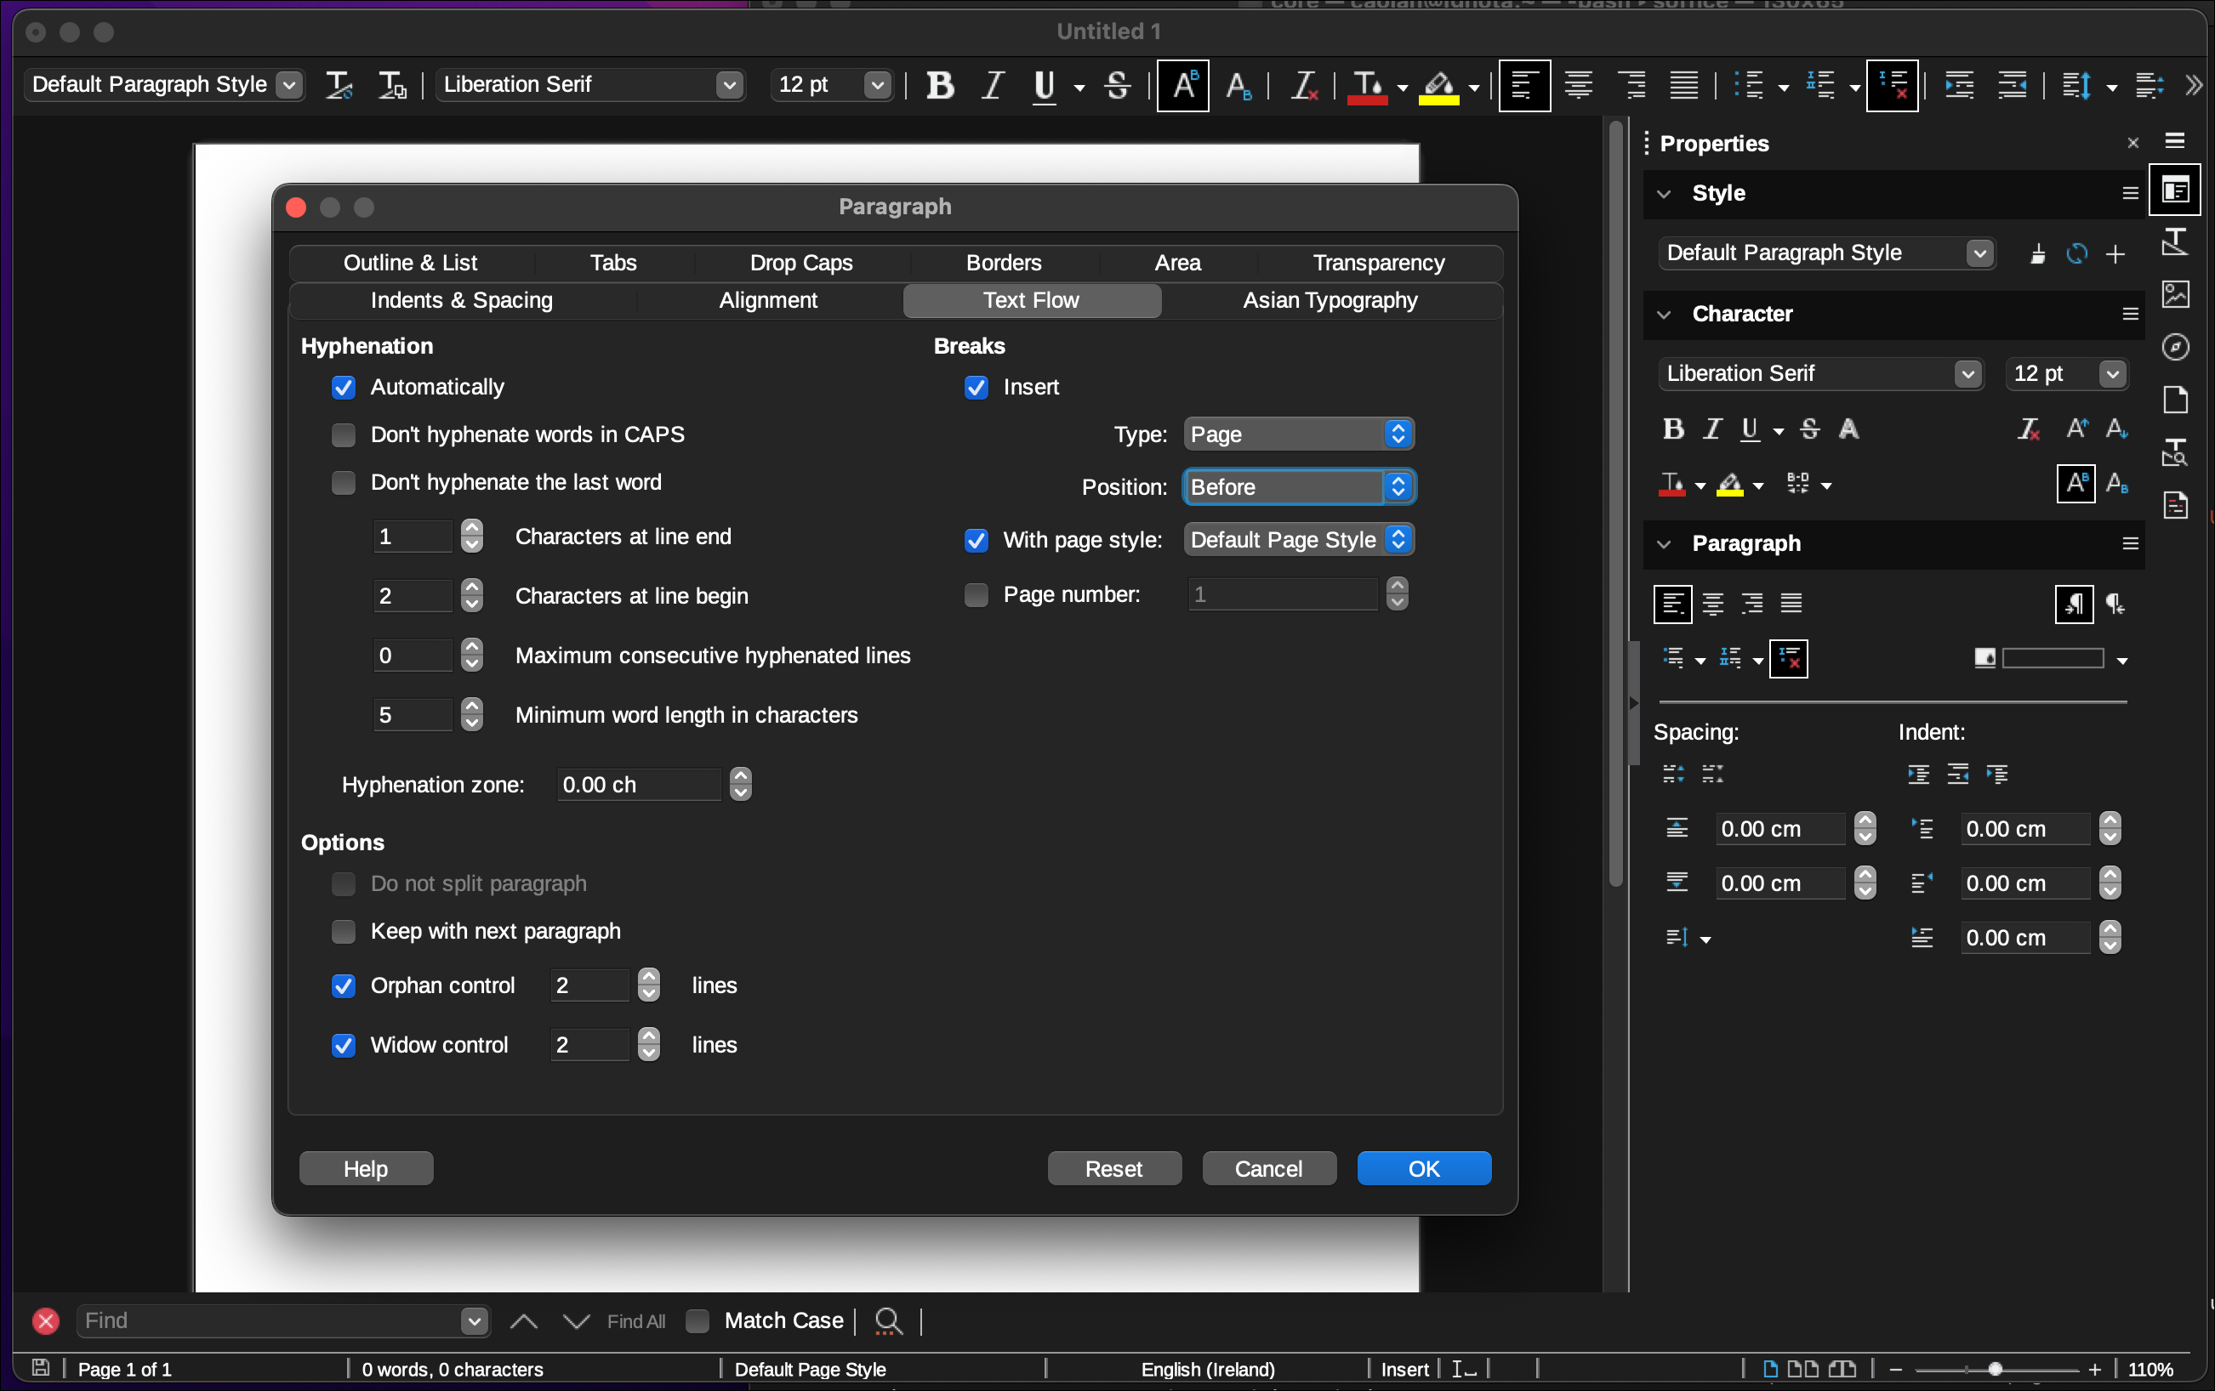Click OK to confirm paragraph settings
The width and height of the screenshot is (2215, 1391).
(x=1423, y=1167)
